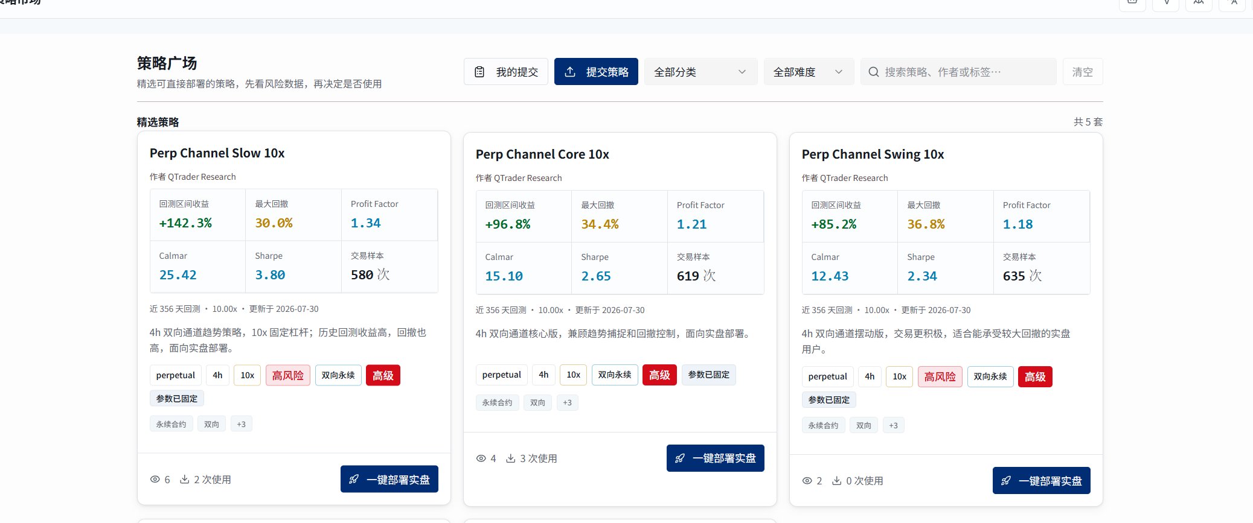Click the Profit Factor value 1.34
The width and height of the screenshot is (1253, 523).
click(x=366, y=223)
